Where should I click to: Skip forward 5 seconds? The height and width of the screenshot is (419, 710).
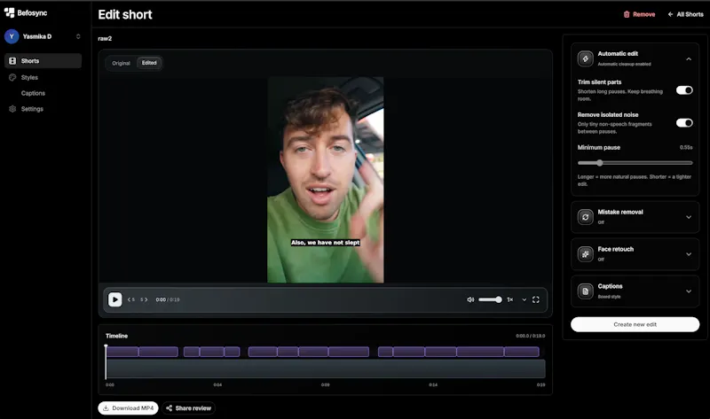tap(144, 299)
